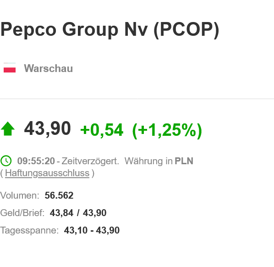Click the Brief price 43,90
Viewport: 274px width, 267px height.
coord(95,213)
